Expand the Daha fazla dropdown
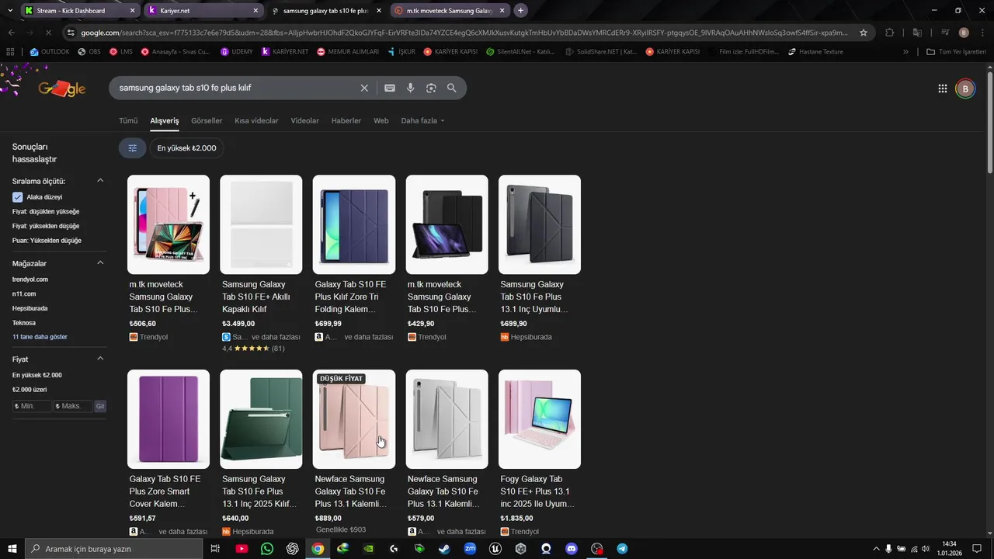The image size is (994, 559). pos(422,120)
